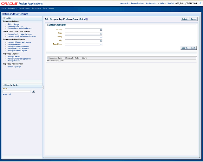This screenshot has height=162, width=203.
Task: Open the Personalization menu
Action: (x=138, y=3)
